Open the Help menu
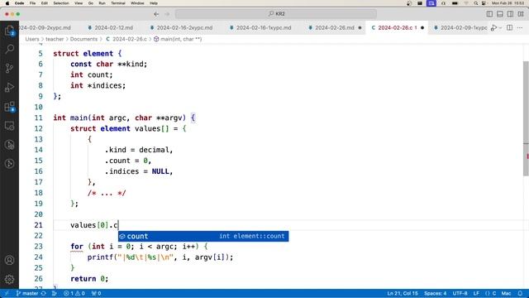Image resolution: width=529 pixels, height=298 pixels. click(154, 3)
